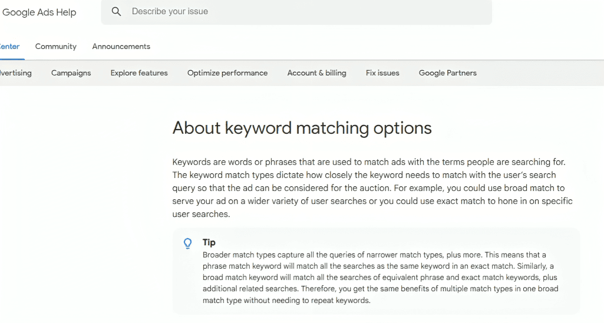Click the 'About keyword matching options' heading

302,128
